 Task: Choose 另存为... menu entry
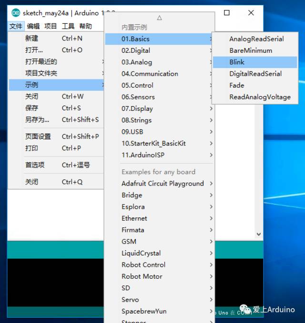56,119
